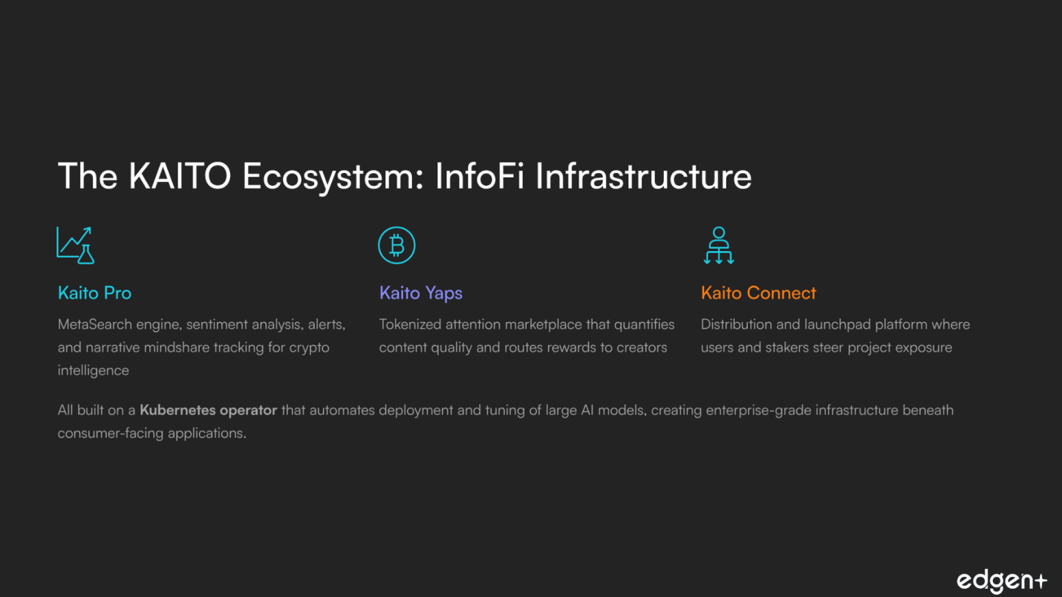Click the 'consumer-facing applications' footer text
Image resolution: width=1062 pixels, height=597 pixels.
pos(152,433)
